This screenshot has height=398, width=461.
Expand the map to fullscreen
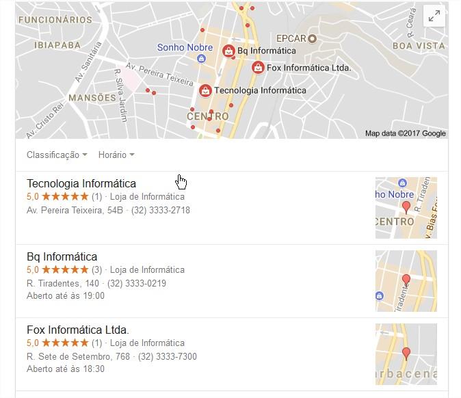point(434,16)
